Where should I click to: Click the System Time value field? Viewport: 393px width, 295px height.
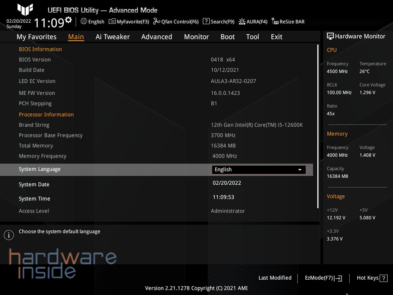tap(223, 197)
